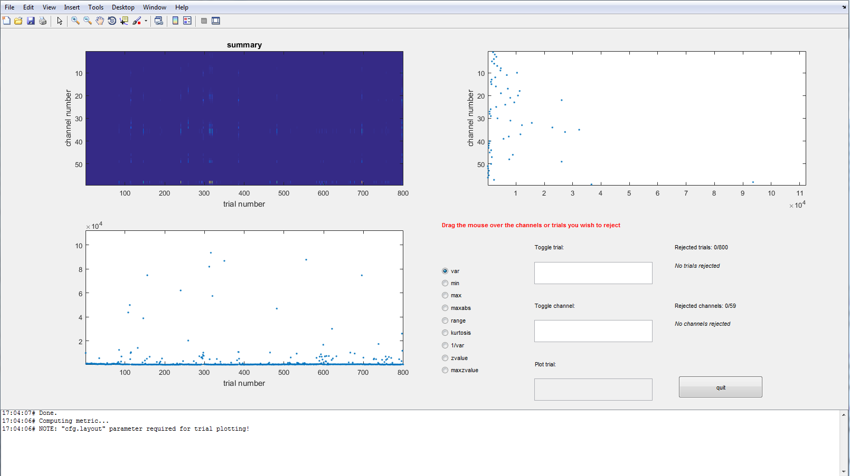Click the Hide Plot Tools icon

click(x=204, y=21)
